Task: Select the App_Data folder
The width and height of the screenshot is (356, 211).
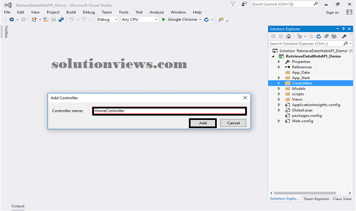Action: coord(301,73)
